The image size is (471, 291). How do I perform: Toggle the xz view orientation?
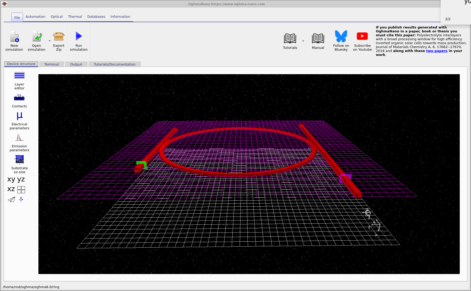click(x=11, y=189)
